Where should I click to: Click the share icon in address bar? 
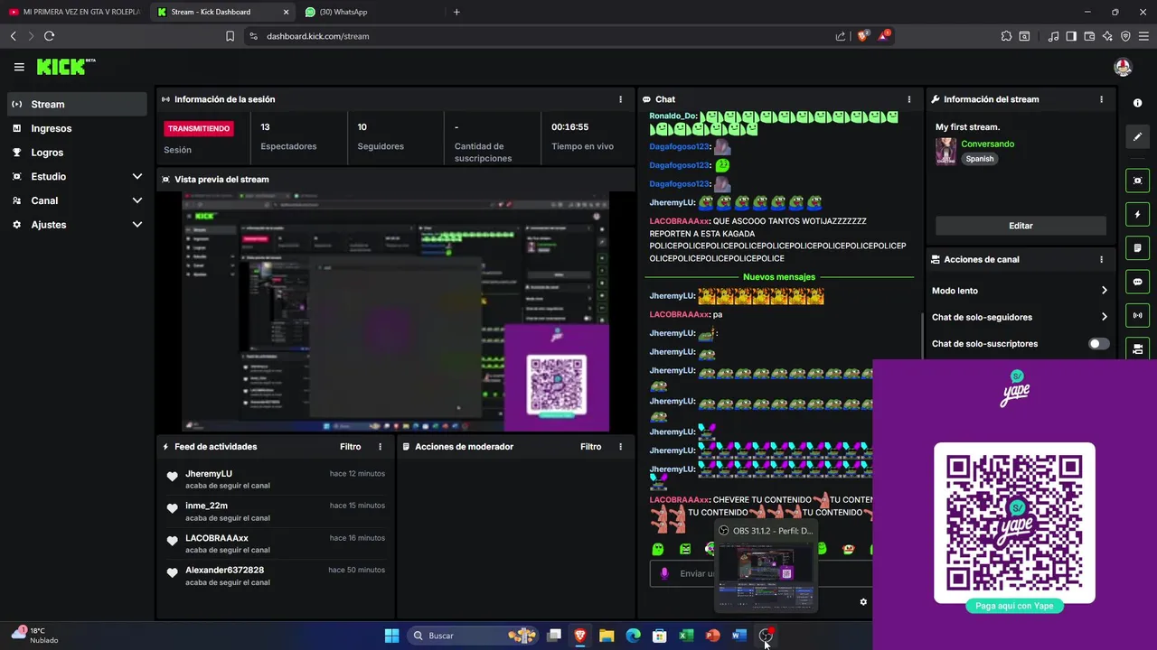point(841,36)
